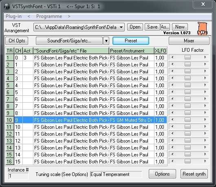Decrease LFO factor left arrow for track 1
This screenshot has height=187, width=216.
[x=172, y=57]
